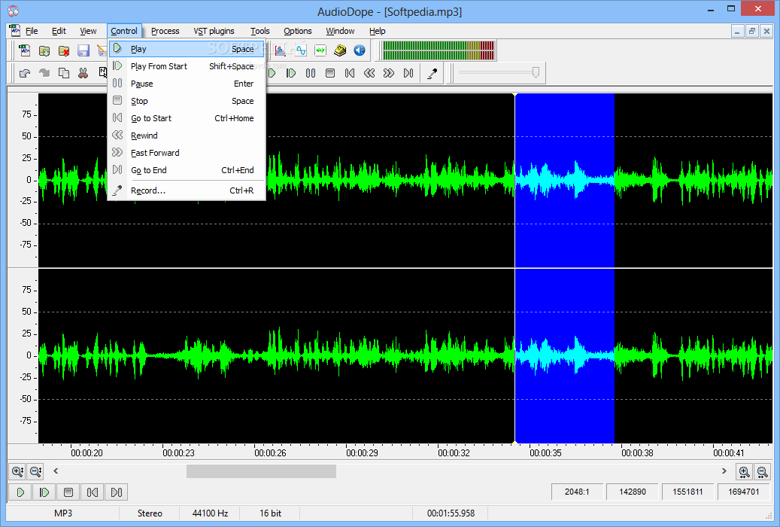Click the vertical zoom in magnifier

[17, 471]
